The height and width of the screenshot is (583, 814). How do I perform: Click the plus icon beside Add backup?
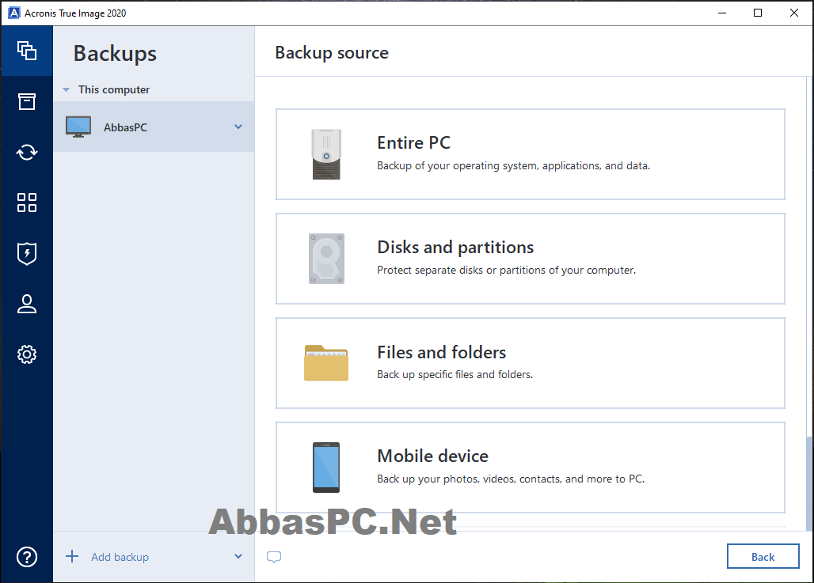coord(72,557)
